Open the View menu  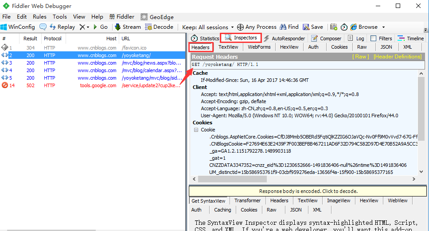pyautogui.click(x=79, y=17)
